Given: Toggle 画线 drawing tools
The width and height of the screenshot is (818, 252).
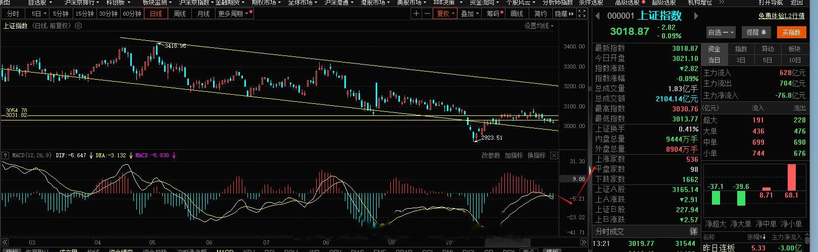Looking at the screenshot, I should pyautogui.click(x=517, y=14).
